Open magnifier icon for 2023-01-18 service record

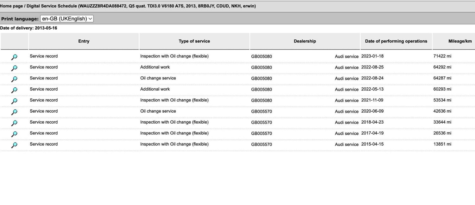pos(14,57)
